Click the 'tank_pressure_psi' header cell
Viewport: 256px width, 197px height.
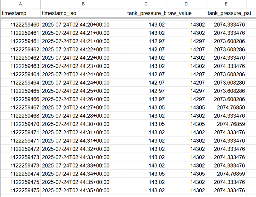pos(226,13)
